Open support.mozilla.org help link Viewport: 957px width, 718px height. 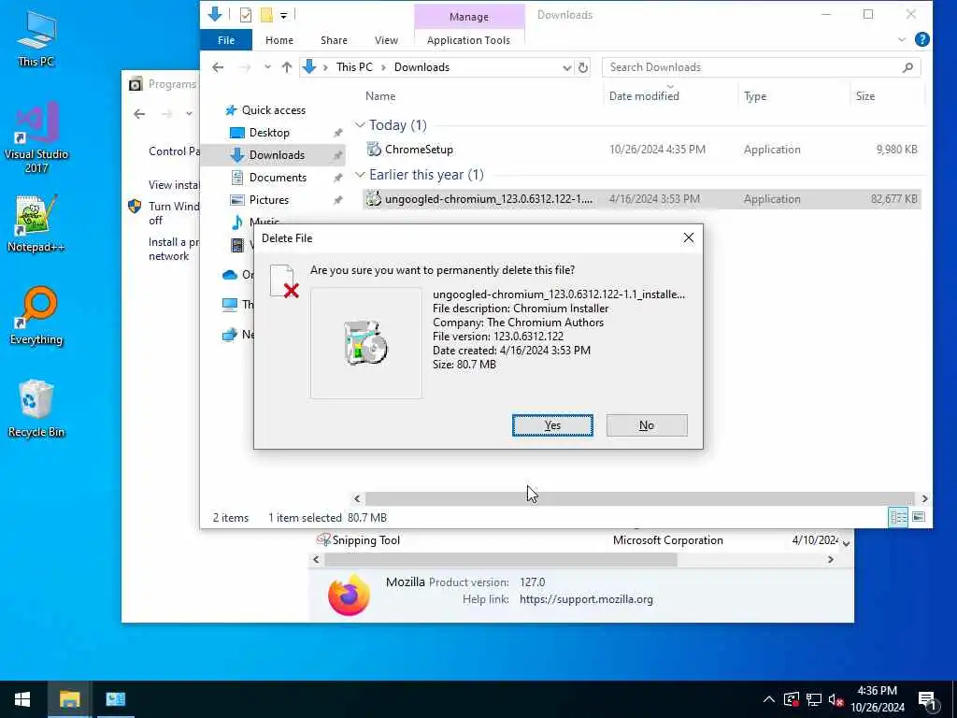(x=586, y=599)
